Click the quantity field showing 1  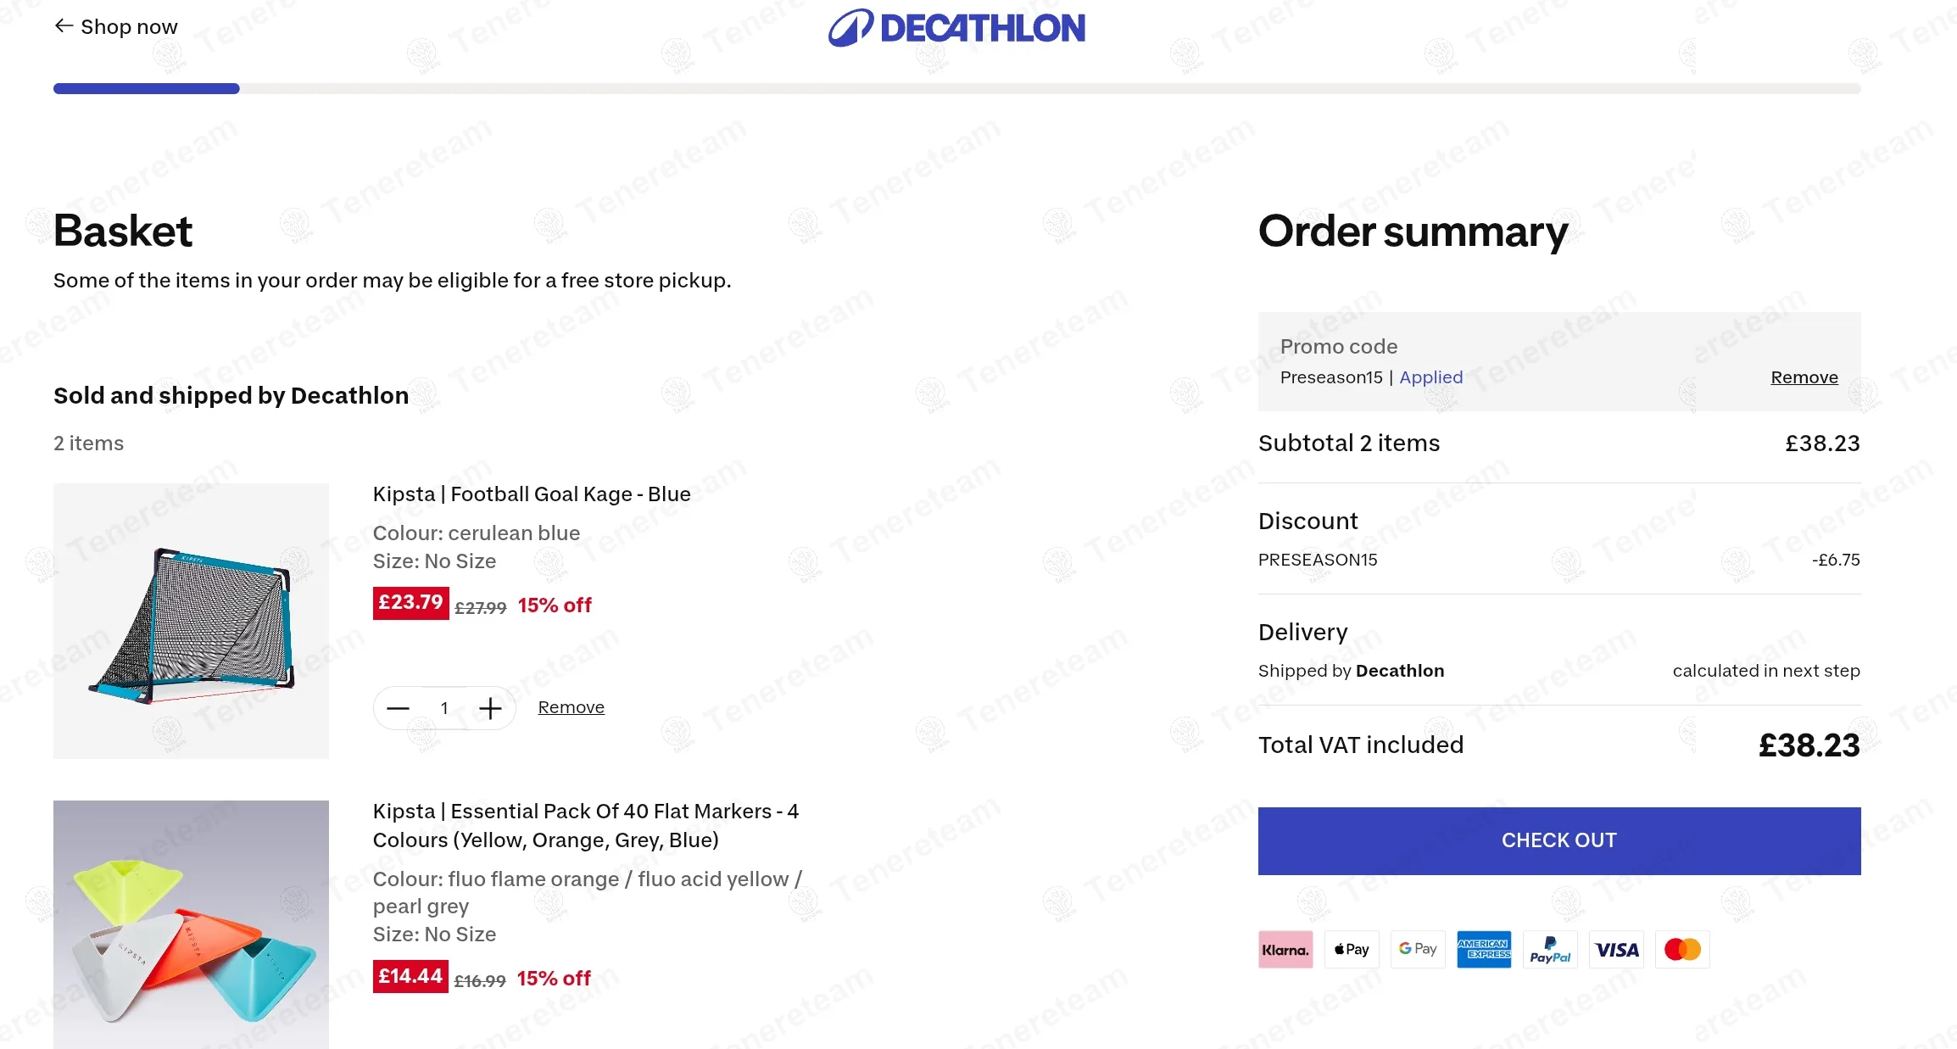[444, 708]
